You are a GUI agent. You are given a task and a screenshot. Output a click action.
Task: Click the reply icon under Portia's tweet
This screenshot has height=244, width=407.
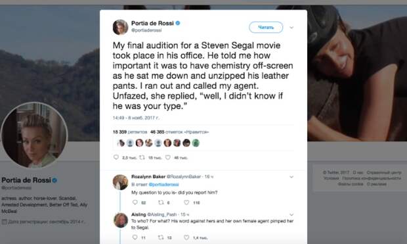click(x=116, y=157)
